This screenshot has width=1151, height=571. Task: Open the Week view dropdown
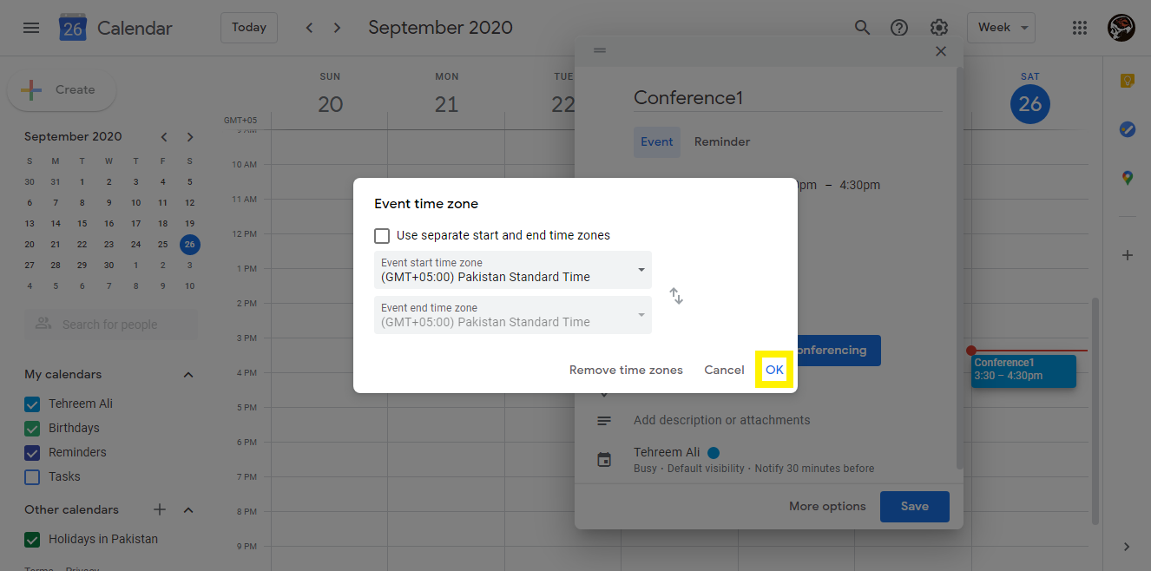1001,28
